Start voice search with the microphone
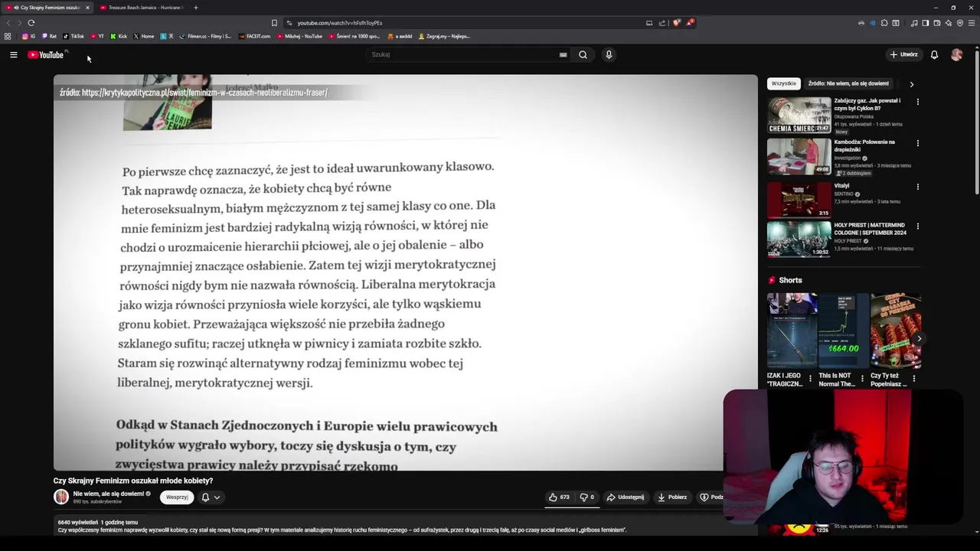This screenshot has width=980, height=551. pyautogui.click(x=609, y=54)
